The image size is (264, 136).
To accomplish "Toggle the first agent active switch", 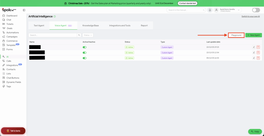I will point(85,47).
